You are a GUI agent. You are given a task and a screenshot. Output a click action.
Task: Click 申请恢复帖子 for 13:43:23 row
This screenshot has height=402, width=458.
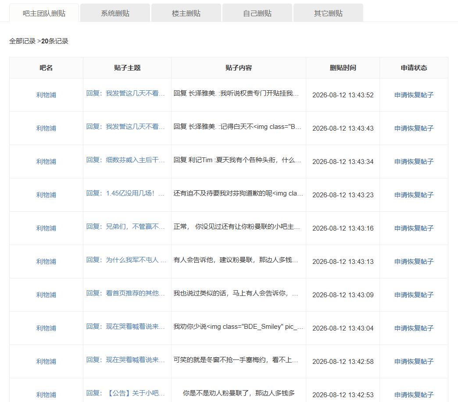[x=414, y=195]
